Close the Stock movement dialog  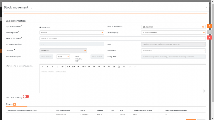click(x=206, y=7)
